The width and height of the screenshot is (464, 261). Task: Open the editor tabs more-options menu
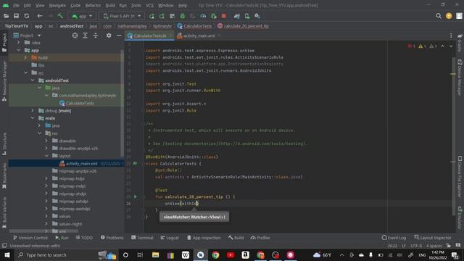click(451, 36)
